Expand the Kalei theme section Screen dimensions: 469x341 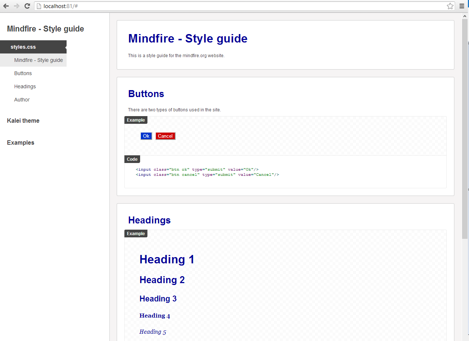[x=23, y=121]
